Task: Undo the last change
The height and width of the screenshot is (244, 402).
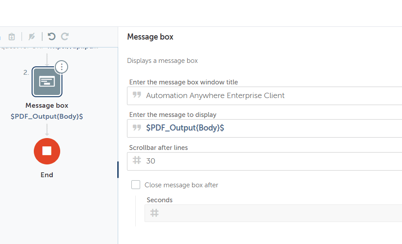Action: pyautogui.click(x=51, y=36)
